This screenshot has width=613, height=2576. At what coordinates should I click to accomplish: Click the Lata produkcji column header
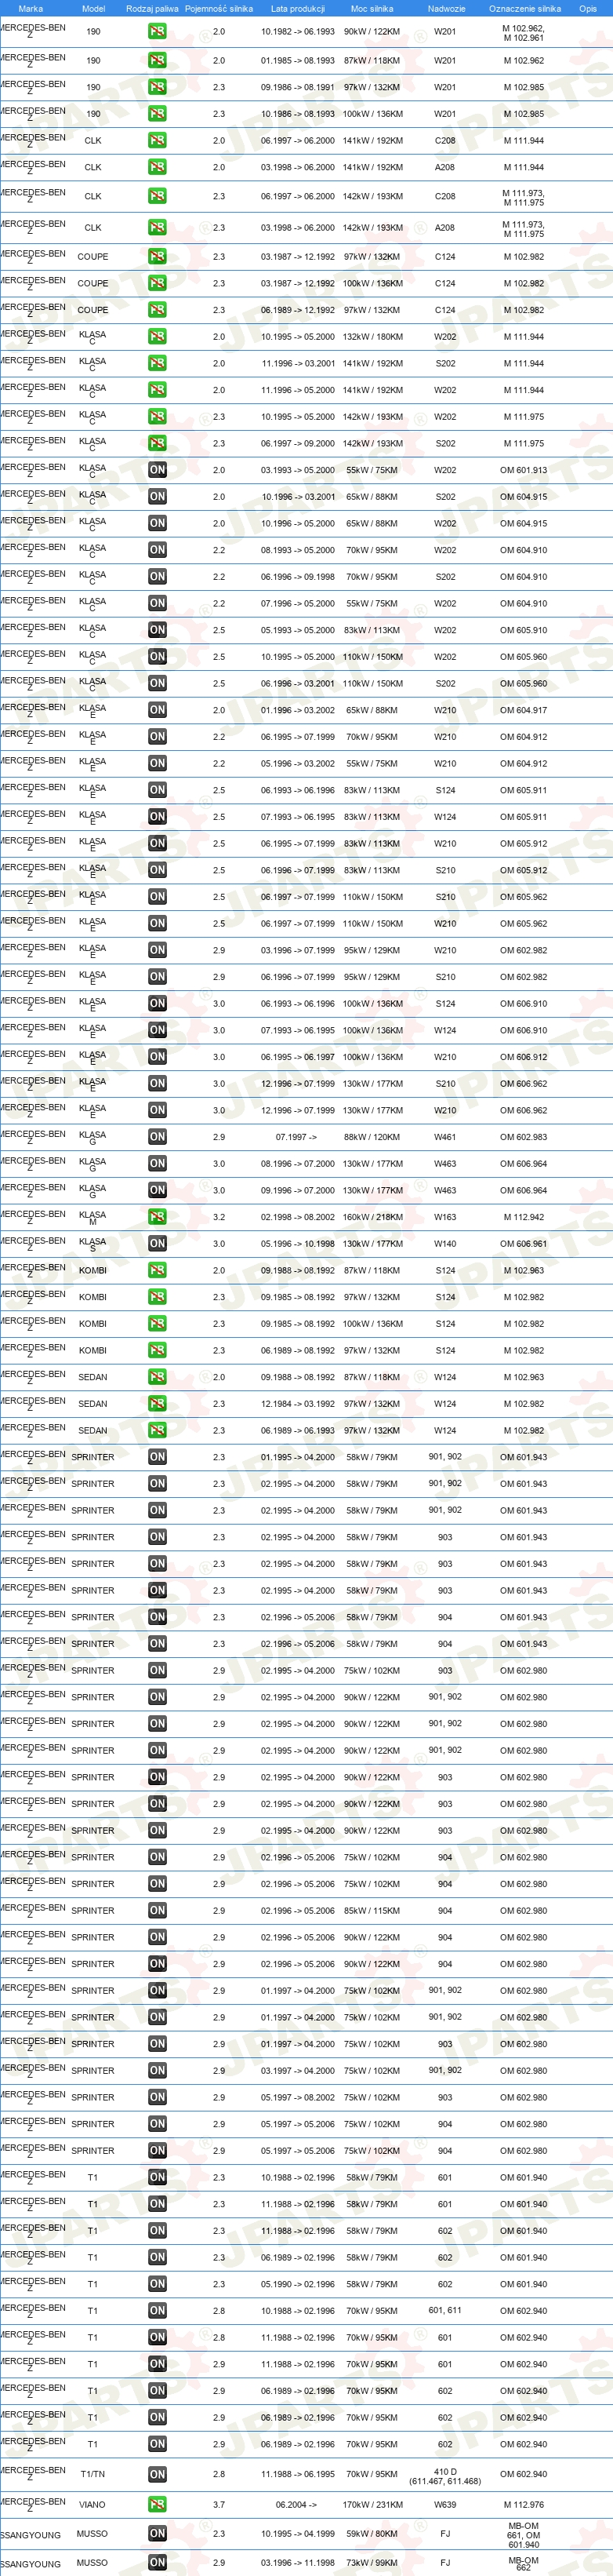pos(298,8)
